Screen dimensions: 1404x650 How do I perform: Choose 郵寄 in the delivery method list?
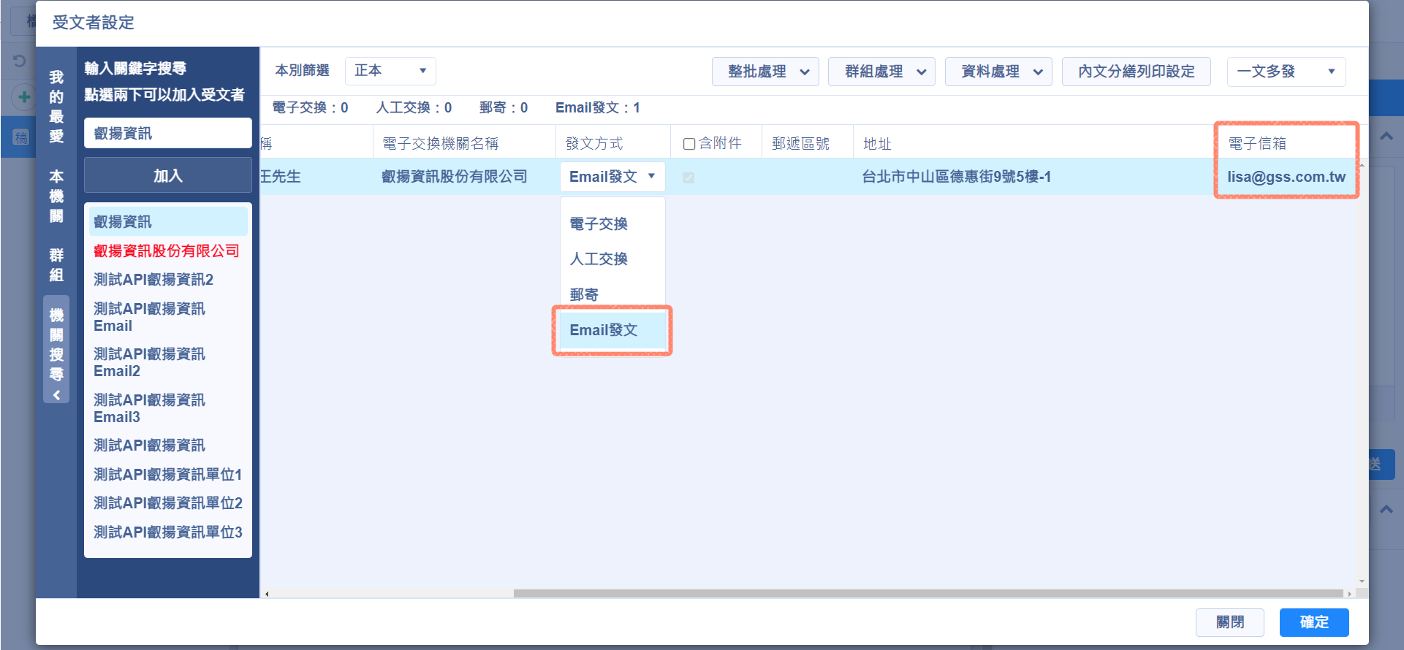click(x=584, y=294)
